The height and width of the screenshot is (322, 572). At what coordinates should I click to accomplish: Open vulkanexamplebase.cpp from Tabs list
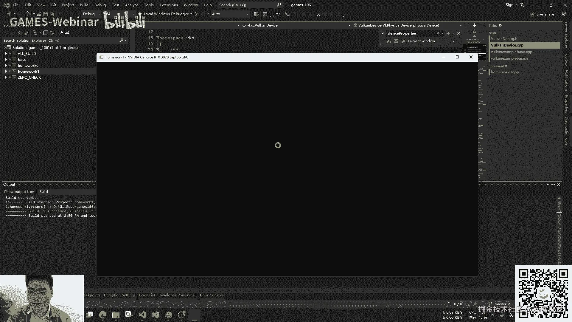pos(511,52)
